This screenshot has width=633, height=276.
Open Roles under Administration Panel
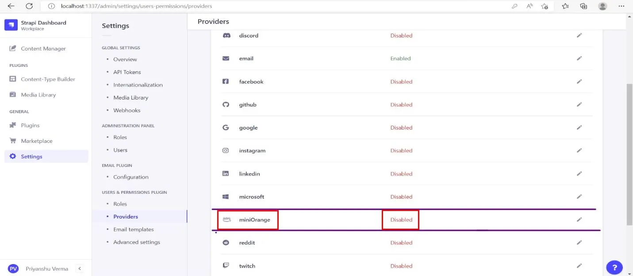pyautogui.click(x=120, y=137)
